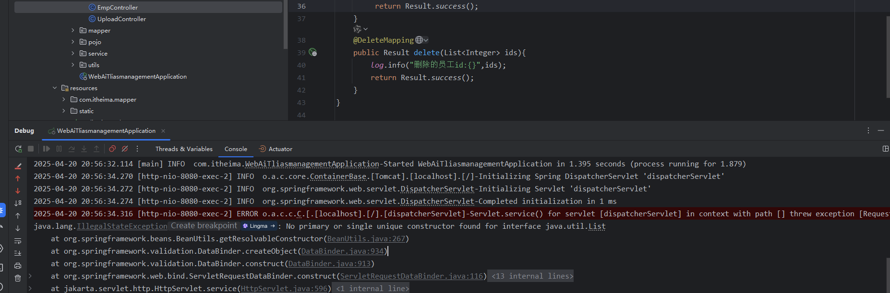
Task: Stop the debug session
Action: pos(31,149)
